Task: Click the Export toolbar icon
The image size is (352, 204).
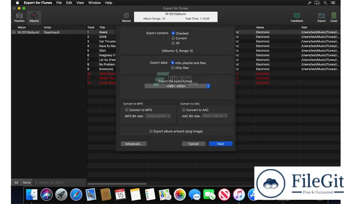Action: [321, 17]
